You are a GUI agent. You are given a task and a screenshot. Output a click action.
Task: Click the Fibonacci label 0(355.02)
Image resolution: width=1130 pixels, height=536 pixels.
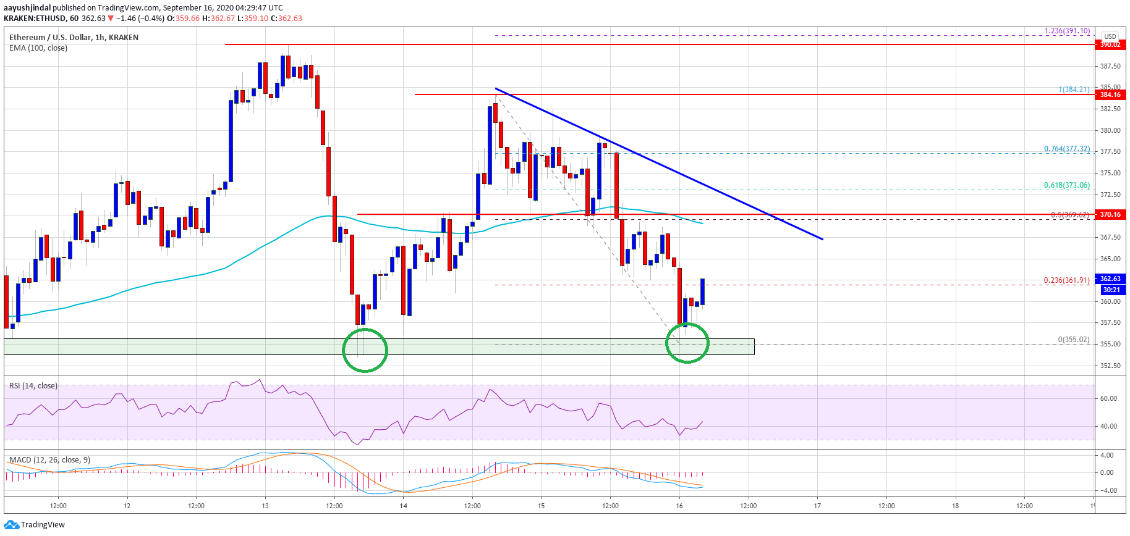coord(1074,340)
